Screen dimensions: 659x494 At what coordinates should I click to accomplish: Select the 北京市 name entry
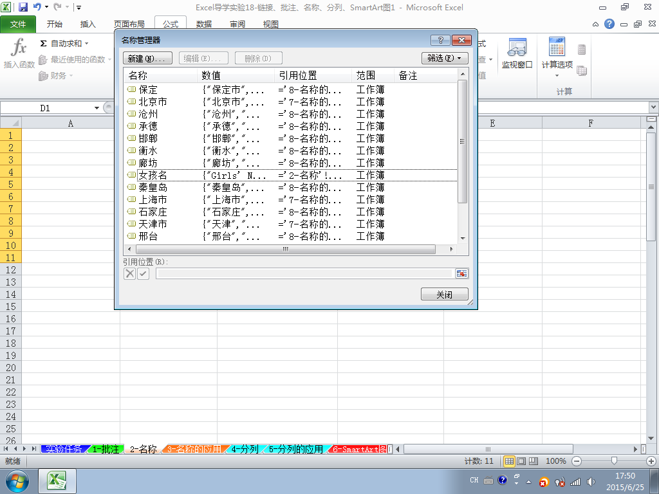click(x=291, y=102)
